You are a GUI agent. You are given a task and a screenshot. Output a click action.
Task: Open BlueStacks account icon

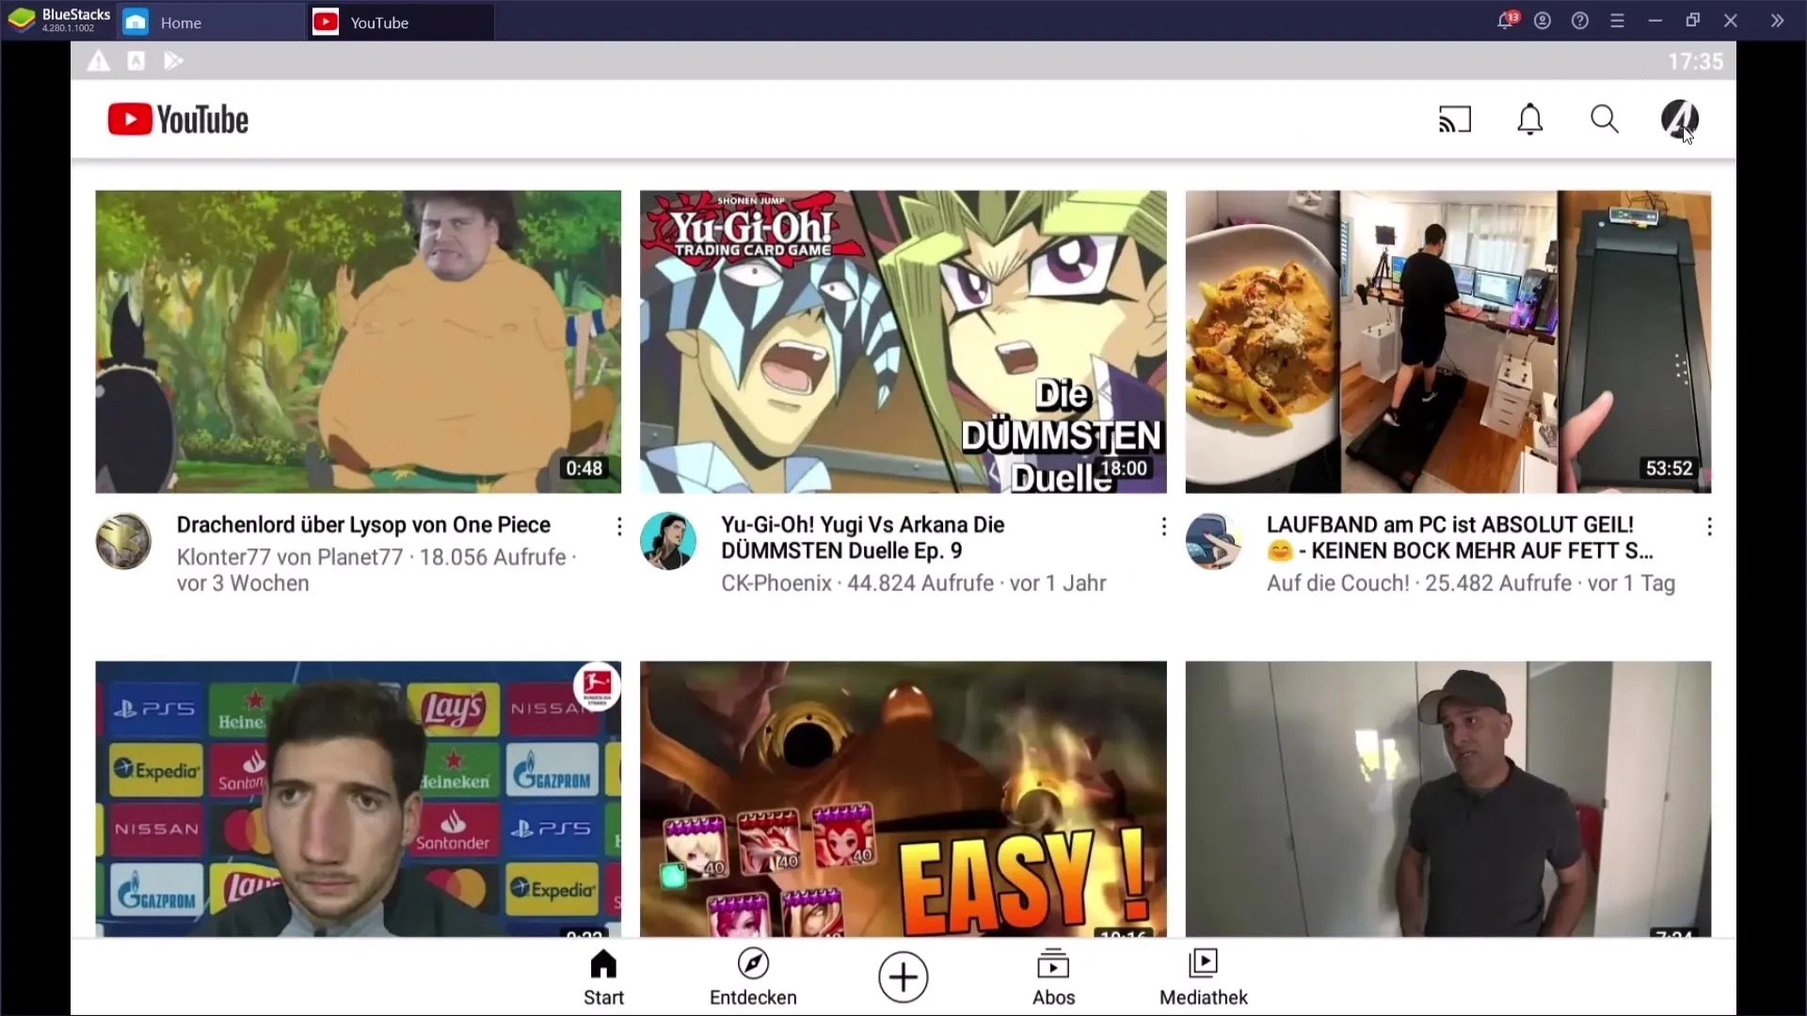pos(1543,21)
